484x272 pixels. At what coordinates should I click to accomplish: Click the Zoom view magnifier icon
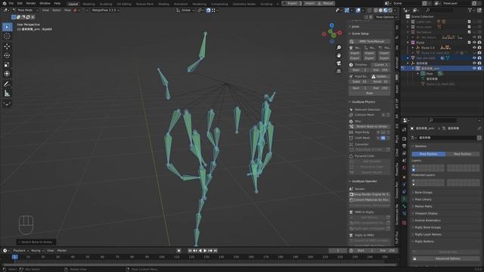point(339,48)
